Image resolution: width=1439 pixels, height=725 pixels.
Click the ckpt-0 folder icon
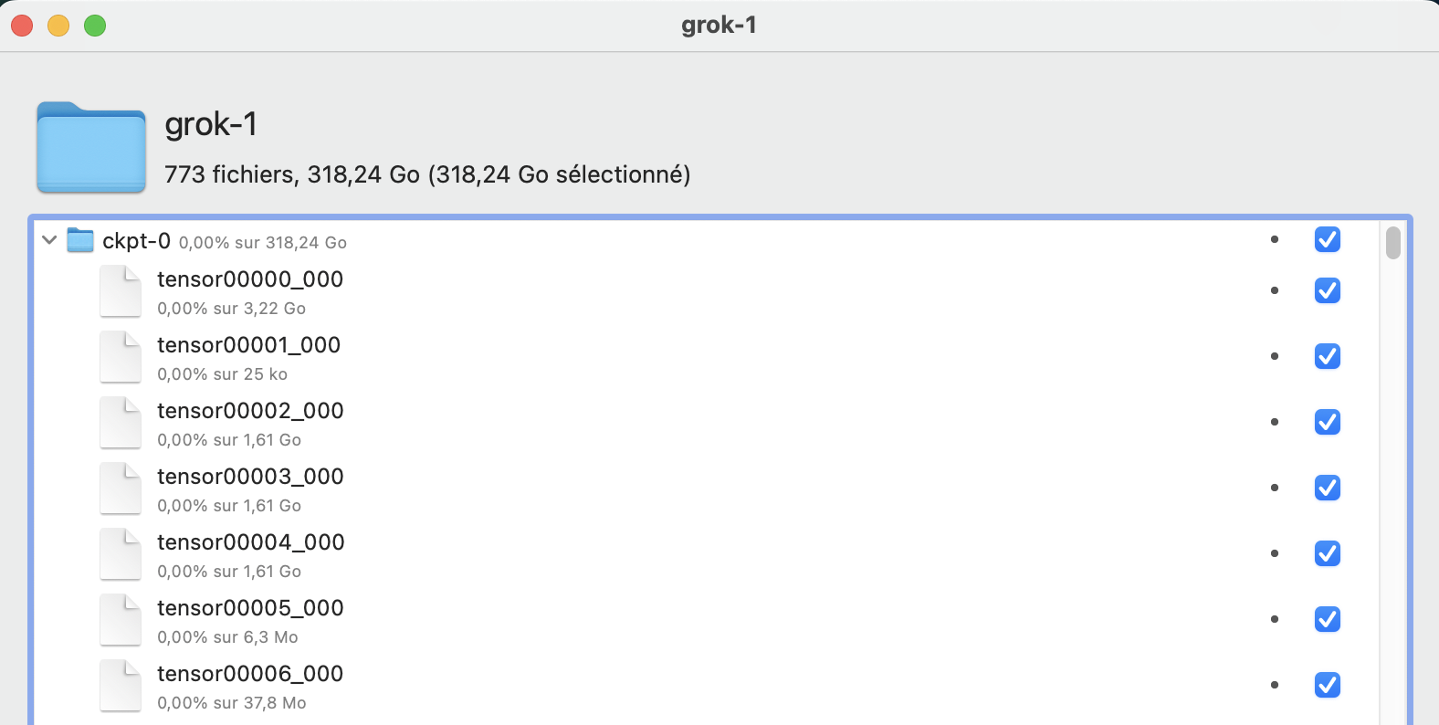(81, 240)
